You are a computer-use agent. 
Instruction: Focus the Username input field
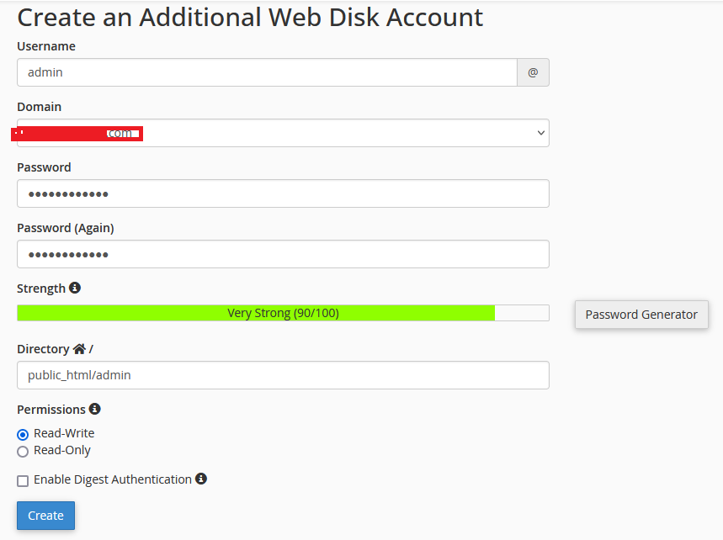click(x=267, y=72)
